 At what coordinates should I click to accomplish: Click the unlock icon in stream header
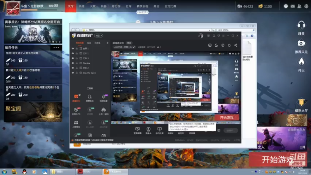[216, 45]
